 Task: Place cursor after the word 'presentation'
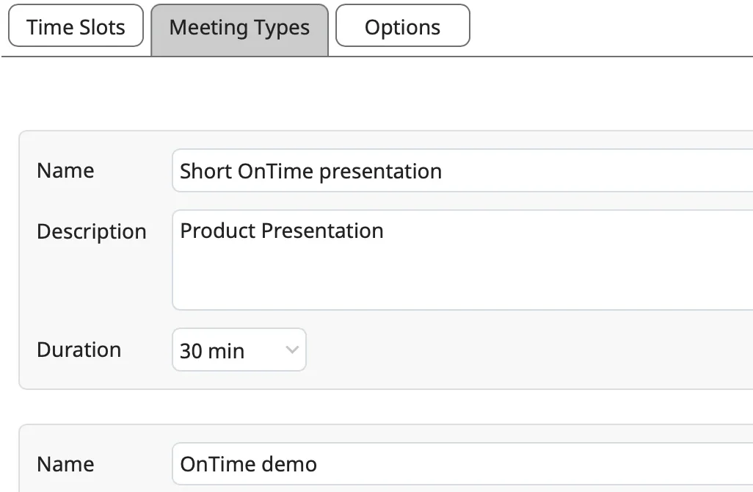tap(444, 172)
